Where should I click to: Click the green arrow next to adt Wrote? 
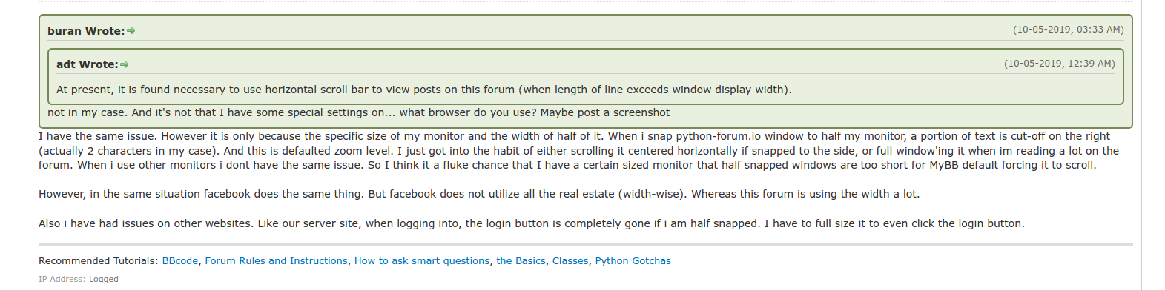pyautogui.click(x=125, y=64)
